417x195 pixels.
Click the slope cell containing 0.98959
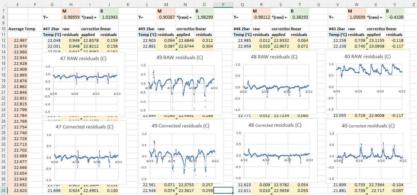[x=71, y=17]
